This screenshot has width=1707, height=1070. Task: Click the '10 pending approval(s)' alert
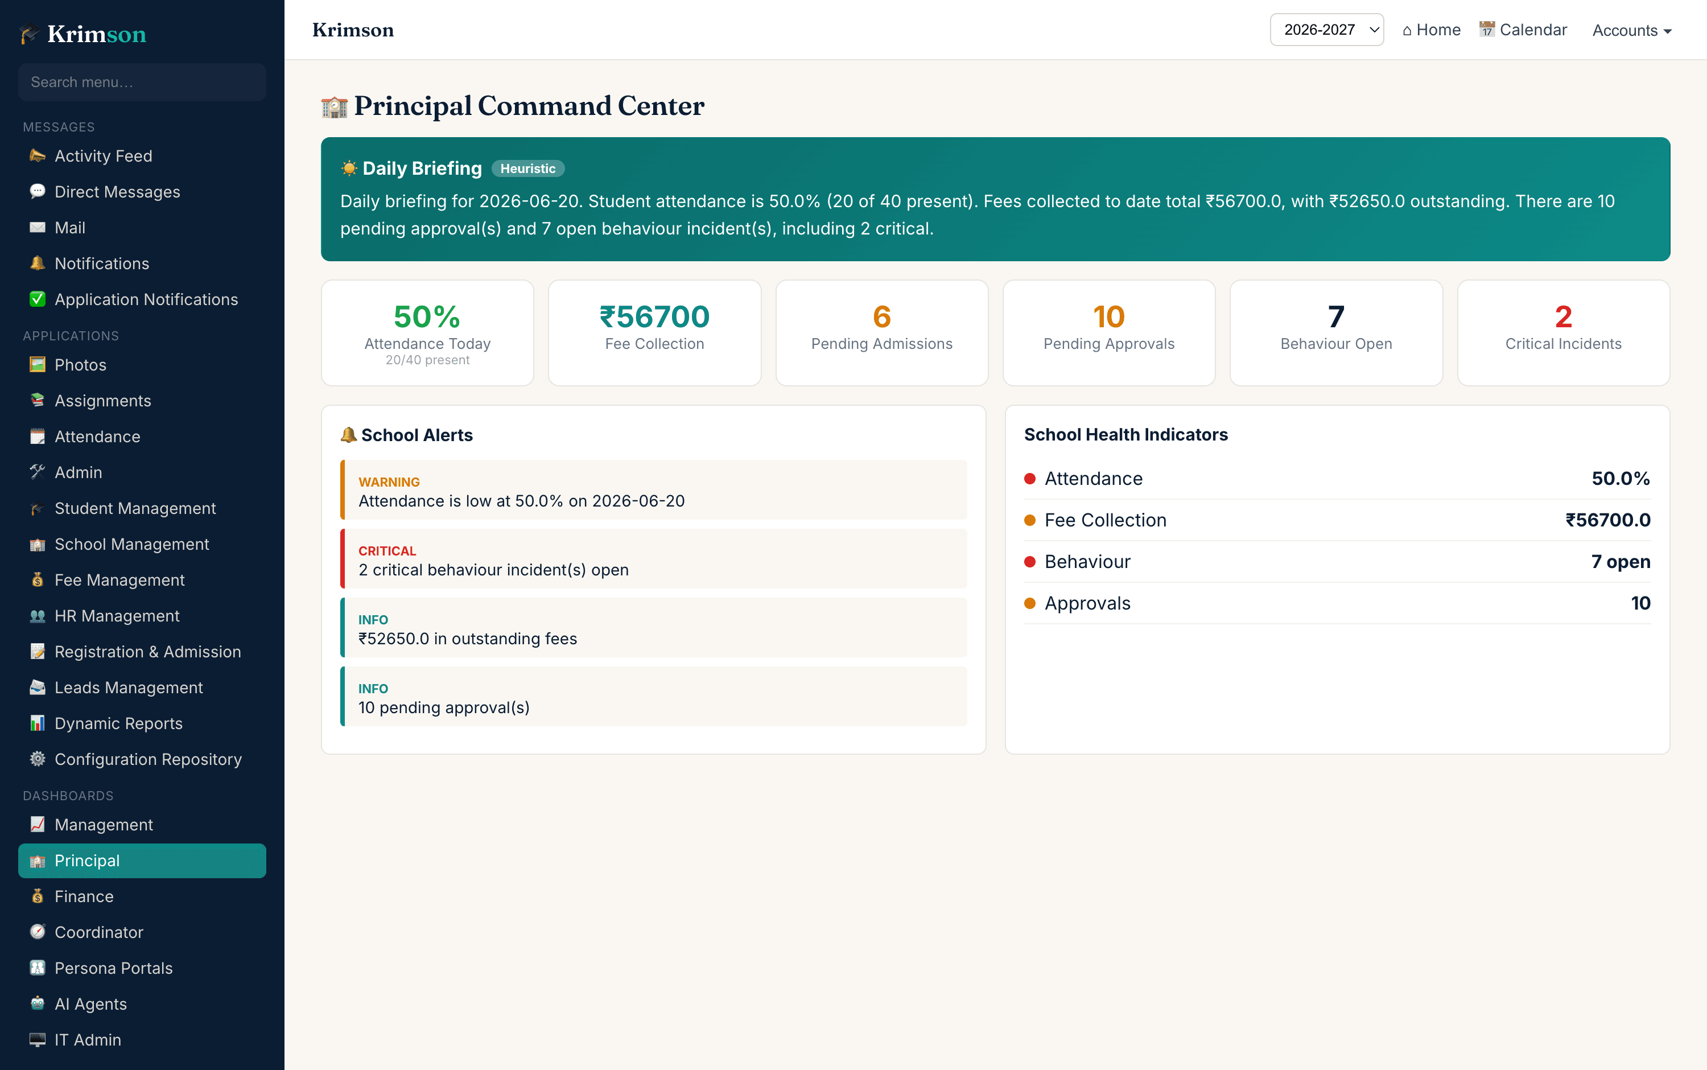coord(654,696)
